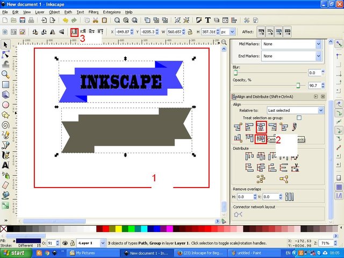Click the Windows start button
The height and width of the screenshot is (258, 344).
(x=16, y=253)
